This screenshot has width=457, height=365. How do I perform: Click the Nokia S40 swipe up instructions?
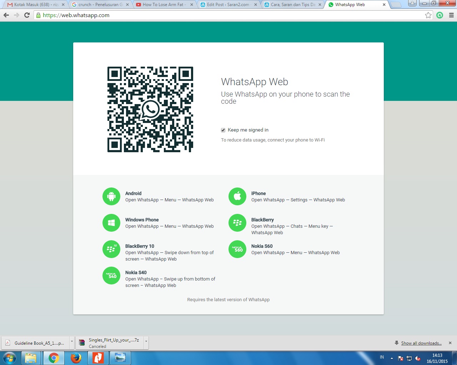tap(170, 282)
